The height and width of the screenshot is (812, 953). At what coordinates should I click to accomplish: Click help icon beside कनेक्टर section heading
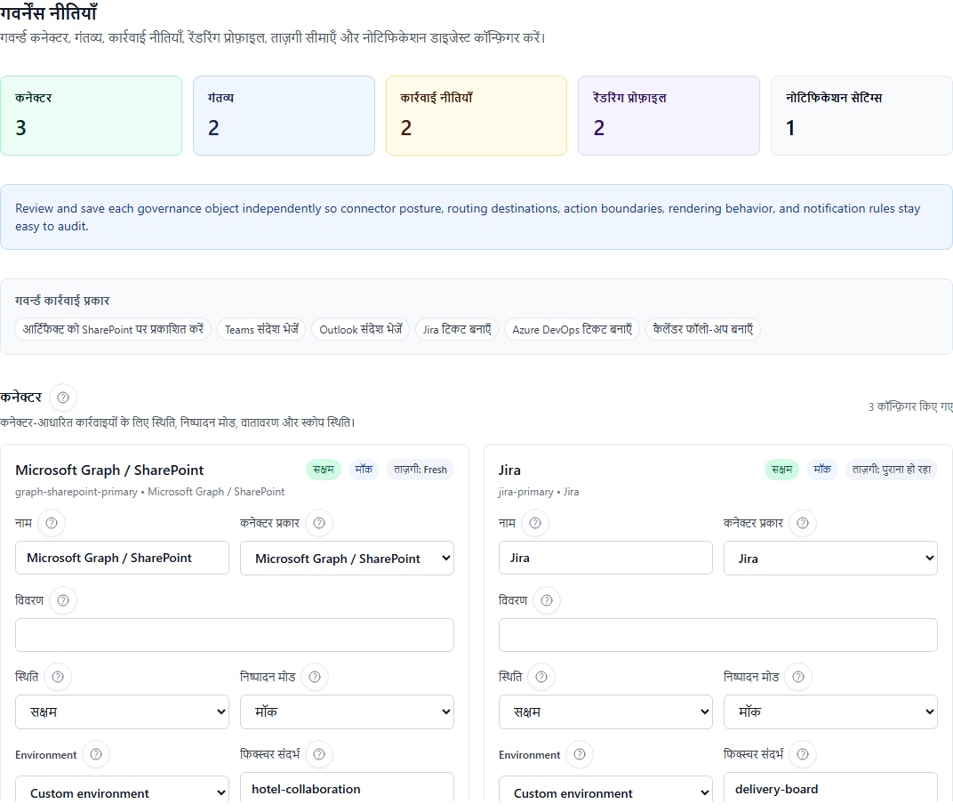point(63,398)
